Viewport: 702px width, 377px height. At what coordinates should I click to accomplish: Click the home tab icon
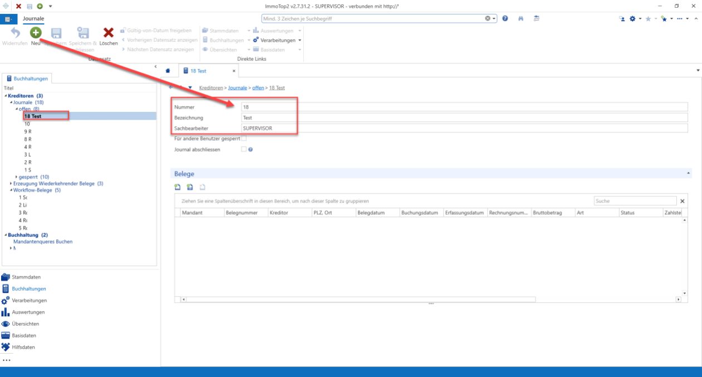pos(168,71)
